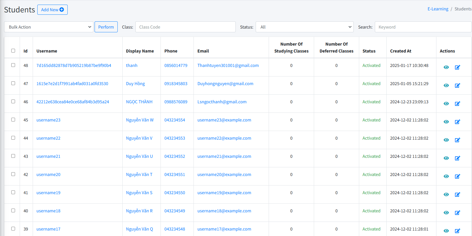The image size is (472, 236).
Task: Expand the Status filter dropdown
Action: tap(304, 27)
